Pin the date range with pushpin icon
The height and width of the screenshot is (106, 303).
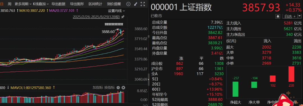tap(123, 17)
